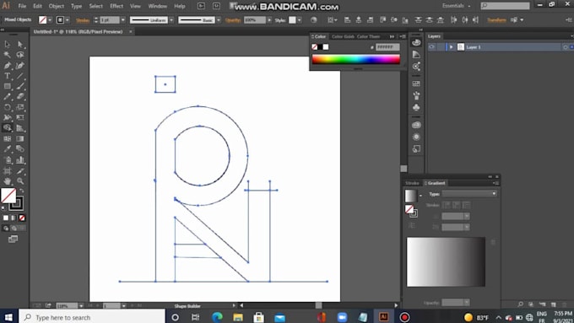Open the stroke color dropdown
This screenshot has width=574, height=323.
[x=68, y=20]
